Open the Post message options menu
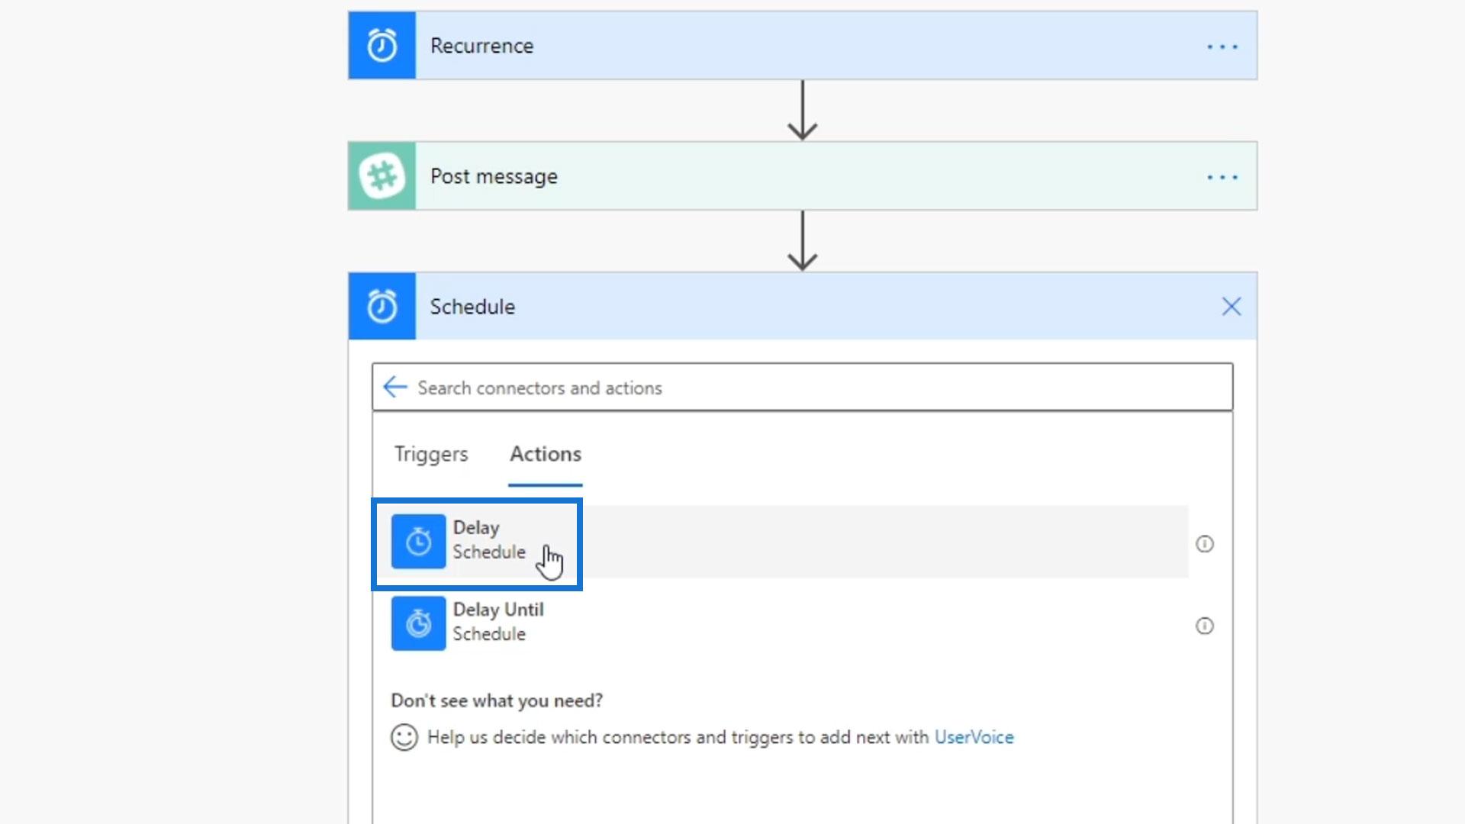The image size is (1465, 824). (x=1222, y=177)
